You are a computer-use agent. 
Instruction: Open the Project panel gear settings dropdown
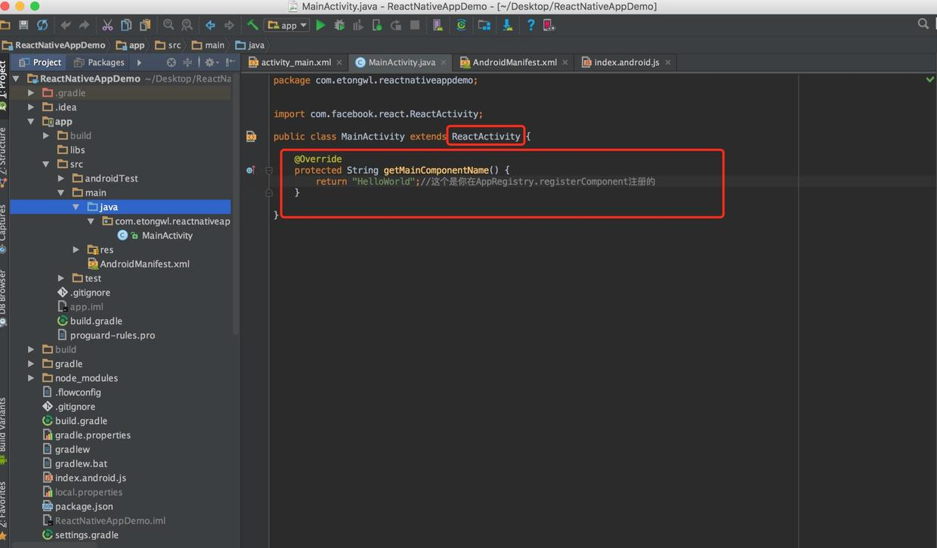click(x=212, y=62)
